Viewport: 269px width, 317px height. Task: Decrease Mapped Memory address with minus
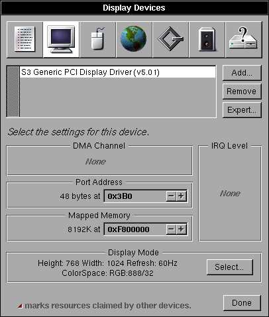(171, 229)
